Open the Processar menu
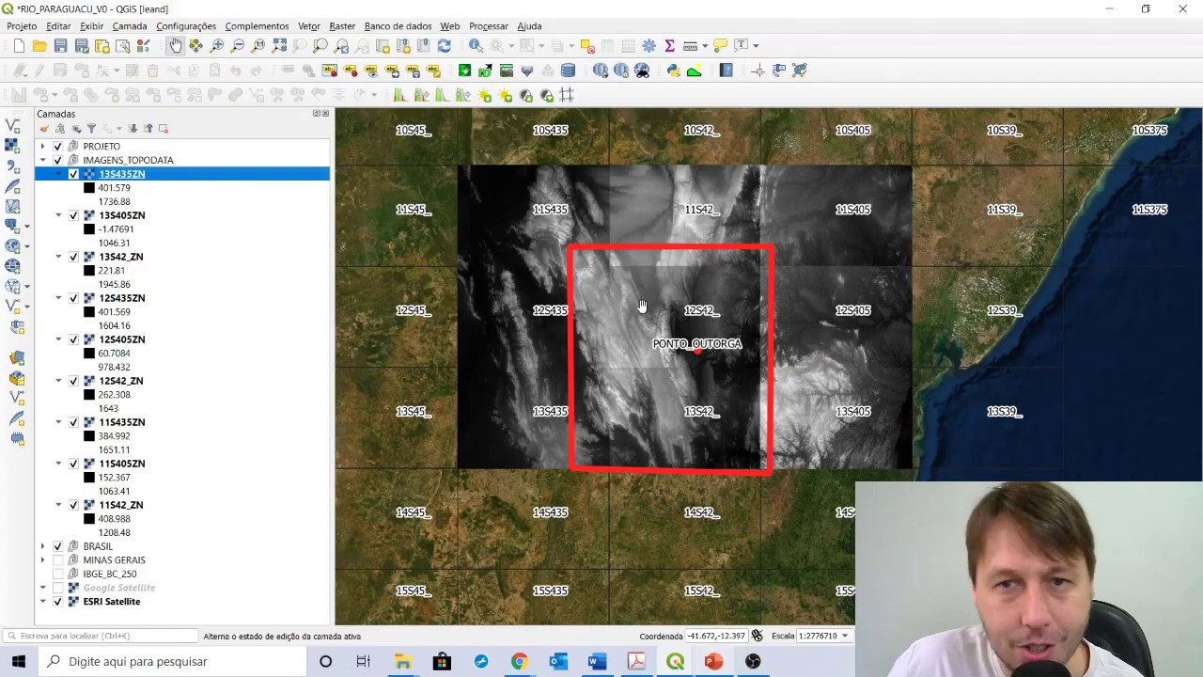 click(x=489, y=26)
